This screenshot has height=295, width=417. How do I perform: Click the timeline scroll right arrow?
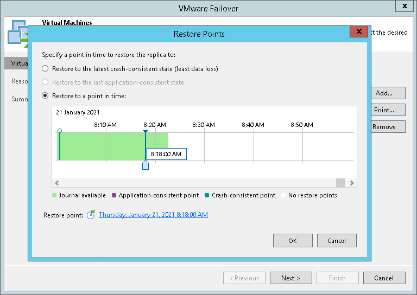[352, 183]
